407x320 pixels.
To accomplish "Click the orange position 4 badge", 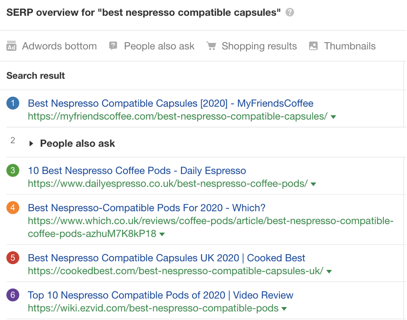I will point(13,207).
